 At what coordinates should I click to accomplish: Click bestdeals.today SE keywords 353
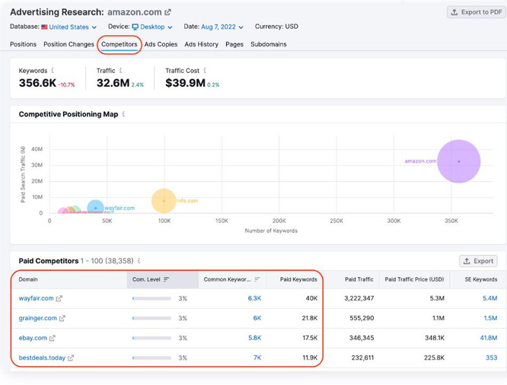[492, 358]
